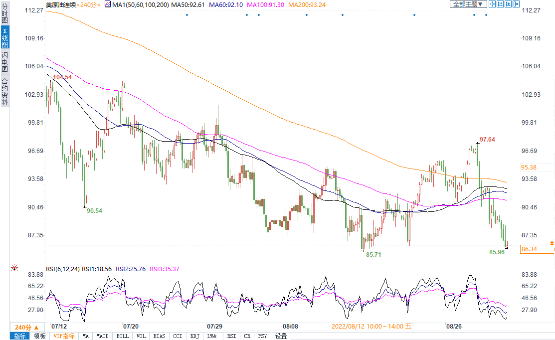The height and width of the screenshot is (340, 555).
Task: Click the VIP指标 tab
Action: click(64, 336)
